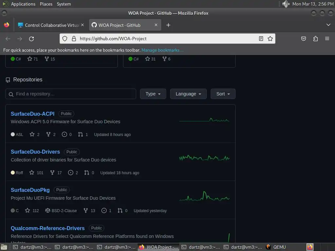Open the Qualcomm-Reference-Drivers repository

pos(48,228)
